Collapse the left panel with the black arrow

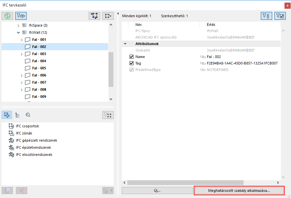[x=118, y=14]
